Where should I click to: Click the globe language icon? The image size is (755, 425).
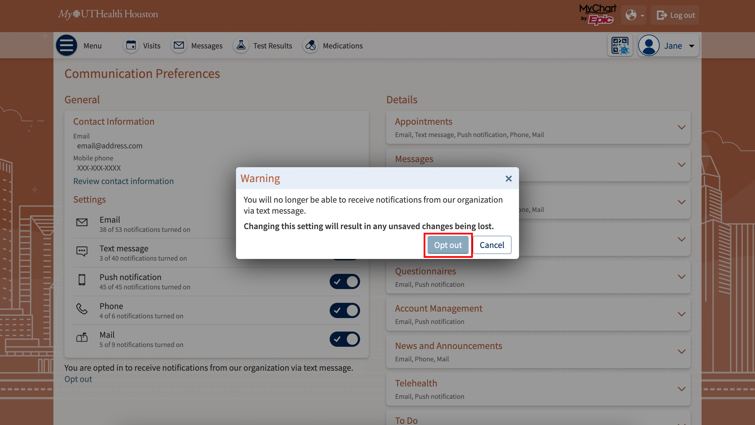point(631,15)
